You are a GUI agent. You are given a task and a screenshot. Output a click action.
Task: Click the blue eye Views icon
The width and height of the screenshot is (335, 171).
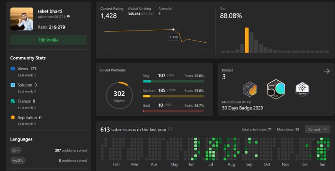point(13,69)
